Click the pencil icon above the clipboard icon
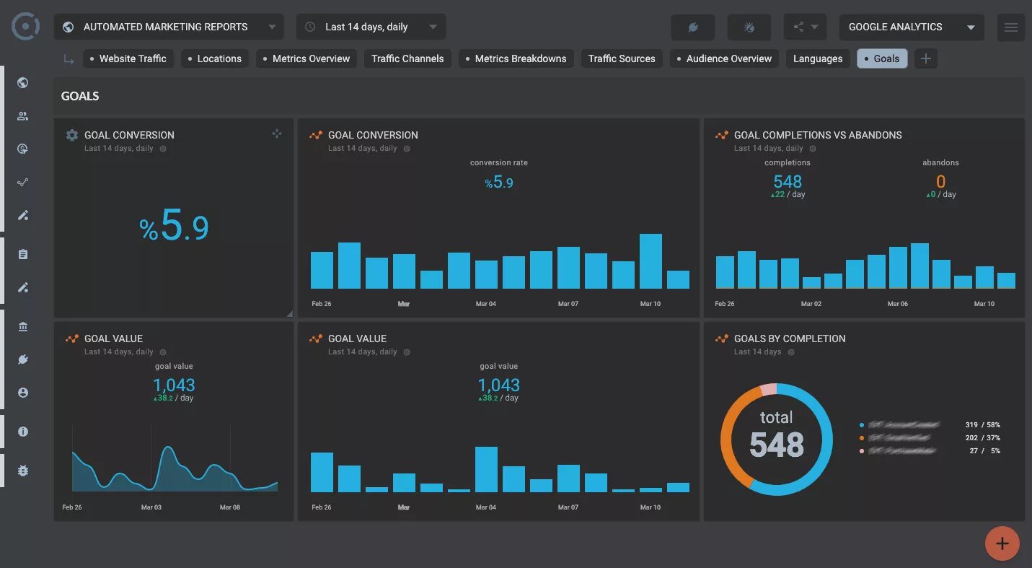The height and width of the screenshot is (568, 1032). pyautogui.click(x=23, y=215)
